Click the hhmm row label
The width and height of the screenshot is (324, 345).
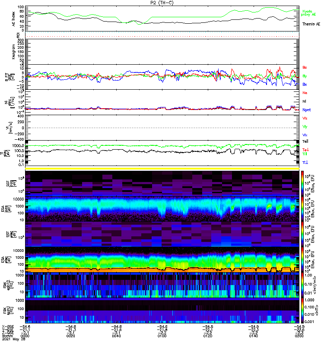click(6, 336)
